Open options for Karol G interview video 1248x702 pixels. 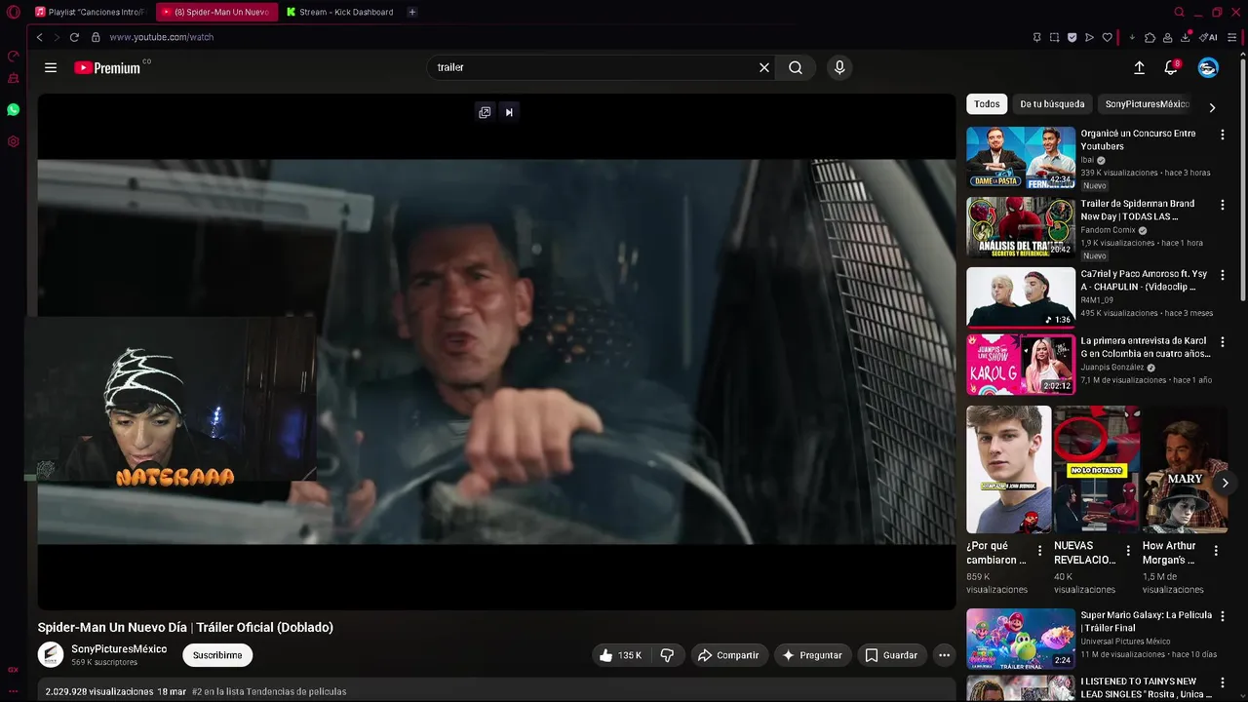(x=1223, y=342)
